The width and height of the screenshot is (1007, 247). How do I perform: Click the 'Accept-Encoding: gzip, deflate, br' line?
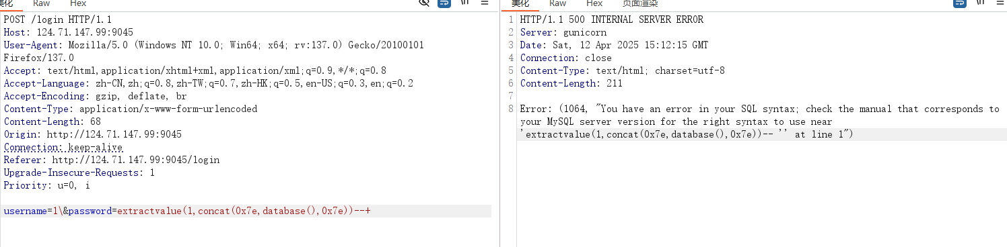point(95,96)
